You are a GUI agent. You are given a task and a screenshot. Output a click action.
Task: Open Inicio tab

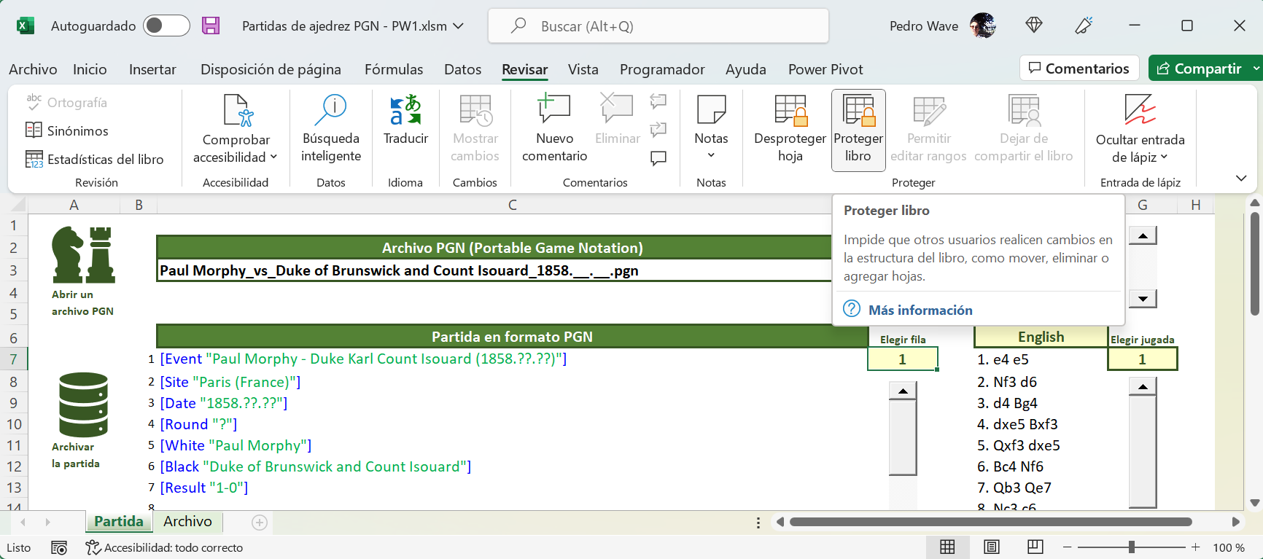point(90,69)
